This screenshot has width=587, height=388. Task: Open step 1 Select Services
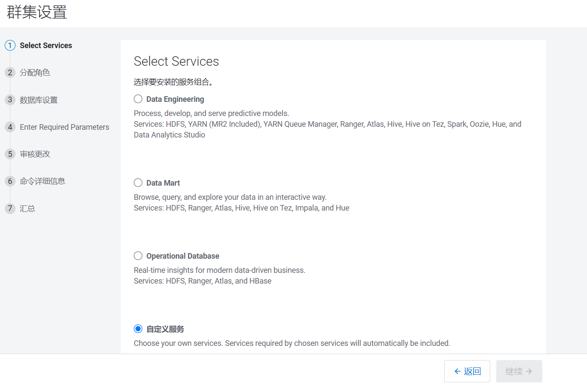point(46,46)
